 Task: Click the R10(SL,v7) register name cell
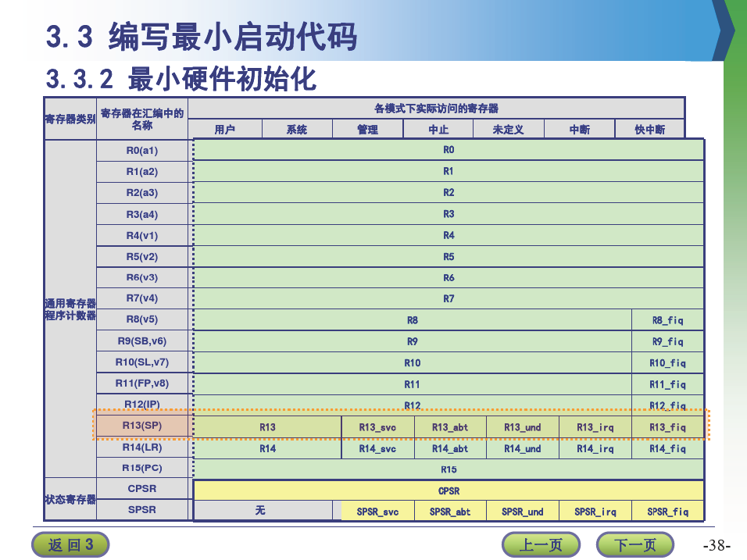coord(142,362)
